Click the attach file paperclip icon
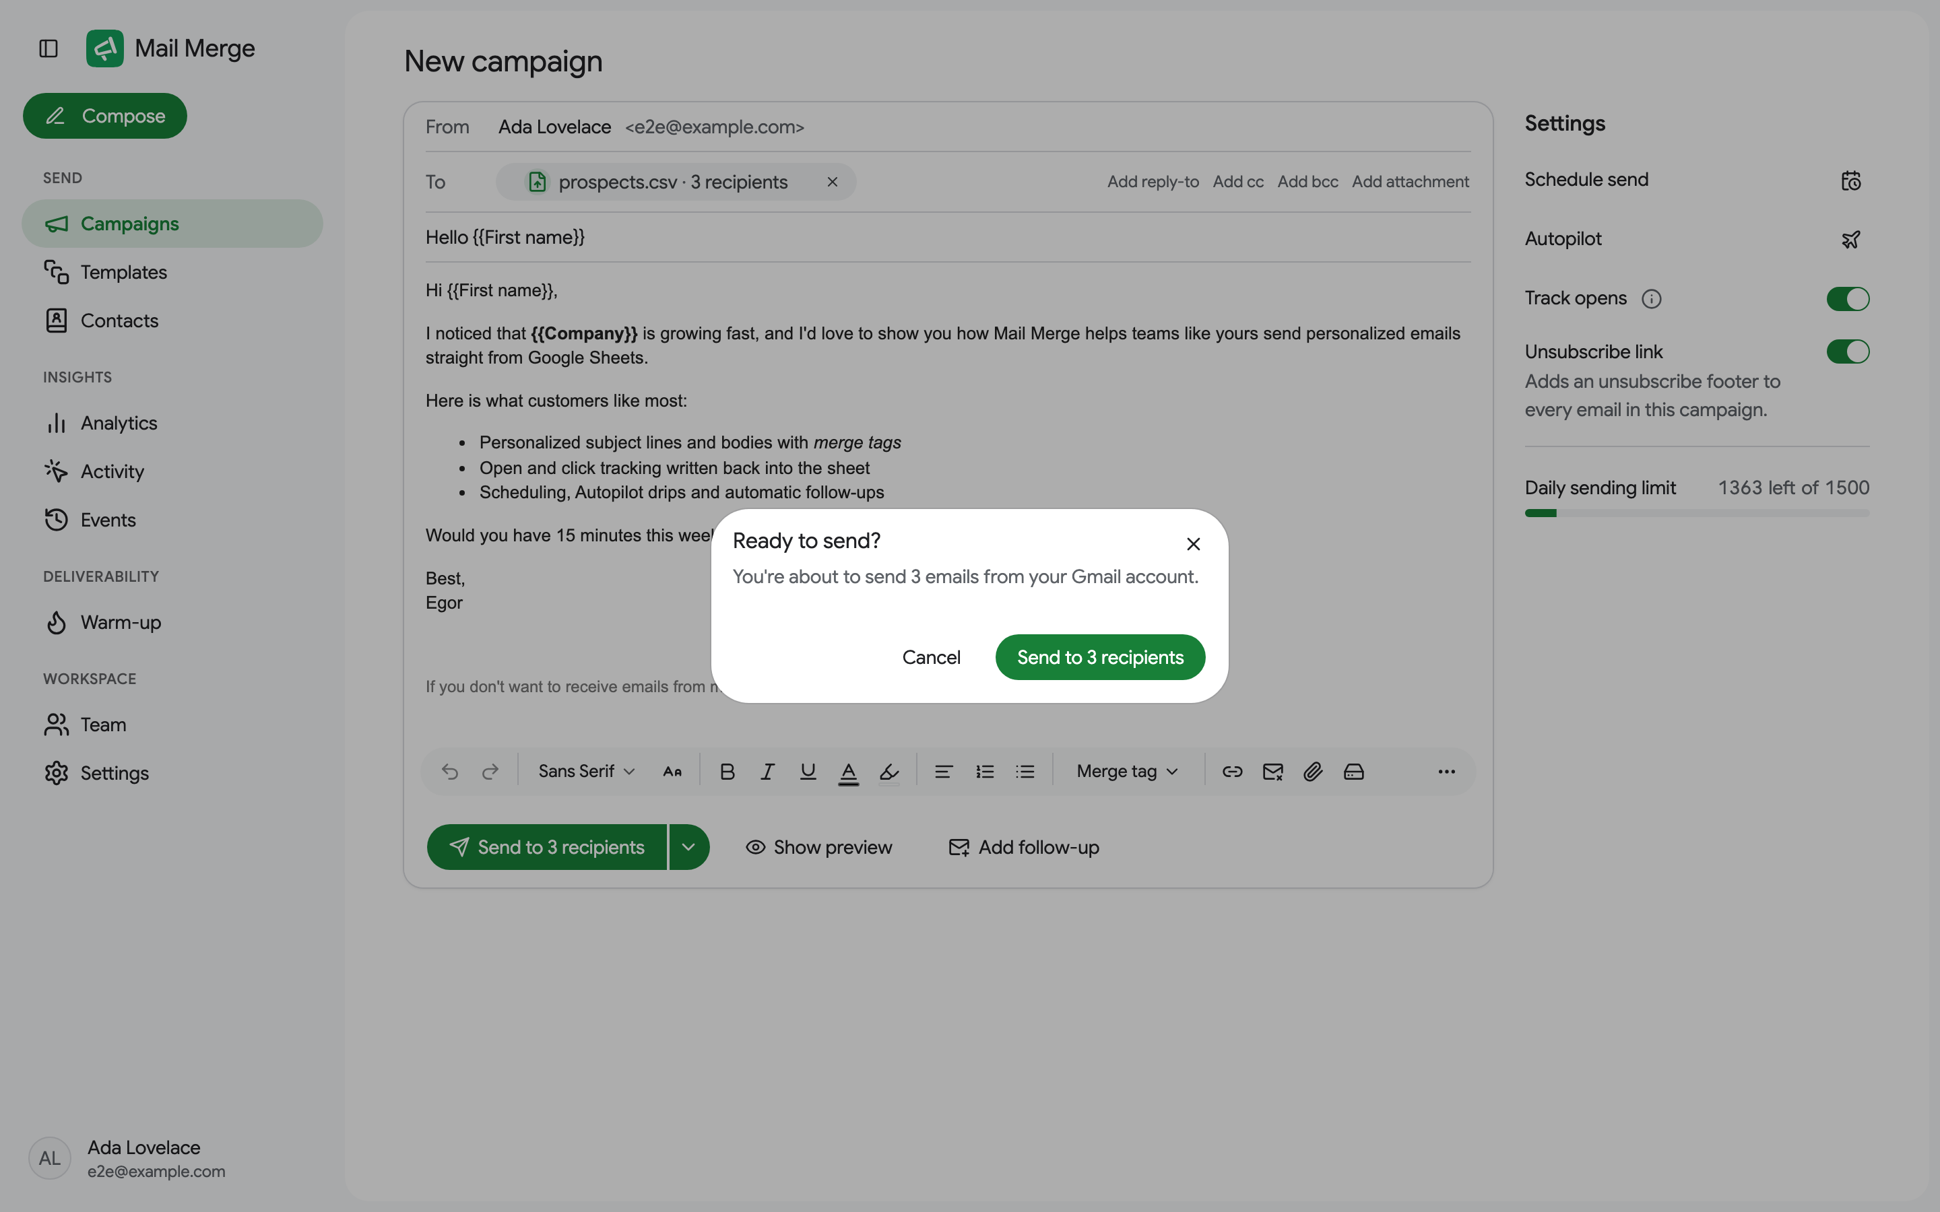 [1312, 771]
